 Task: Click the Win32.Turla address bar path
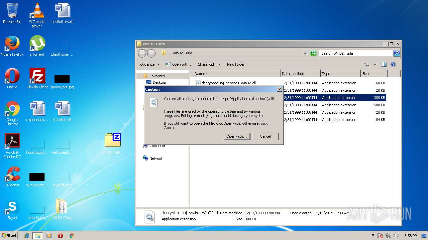pyautogui.click(x=182, y=53)
